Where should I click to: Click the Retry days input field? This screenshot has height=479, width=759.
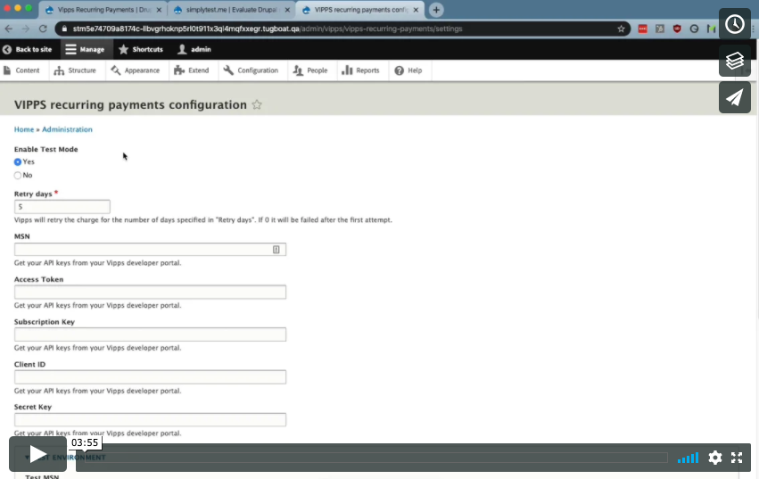tap(62, 207)
